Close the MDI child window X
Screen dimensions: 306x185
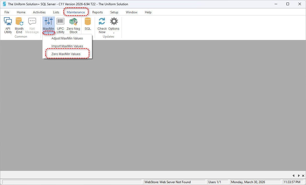coord(303,176)
